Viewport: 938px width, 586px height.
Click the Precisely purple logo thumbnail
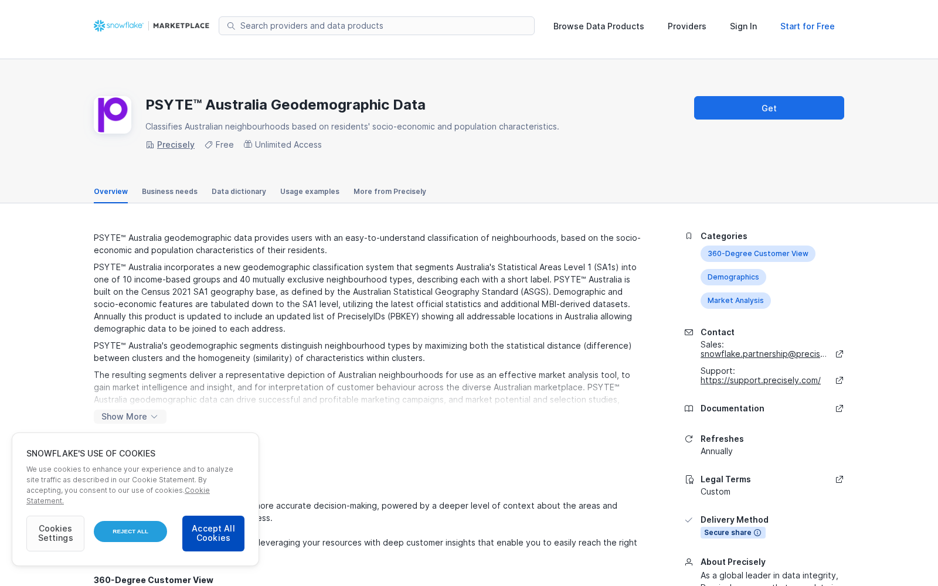(113, 115)
